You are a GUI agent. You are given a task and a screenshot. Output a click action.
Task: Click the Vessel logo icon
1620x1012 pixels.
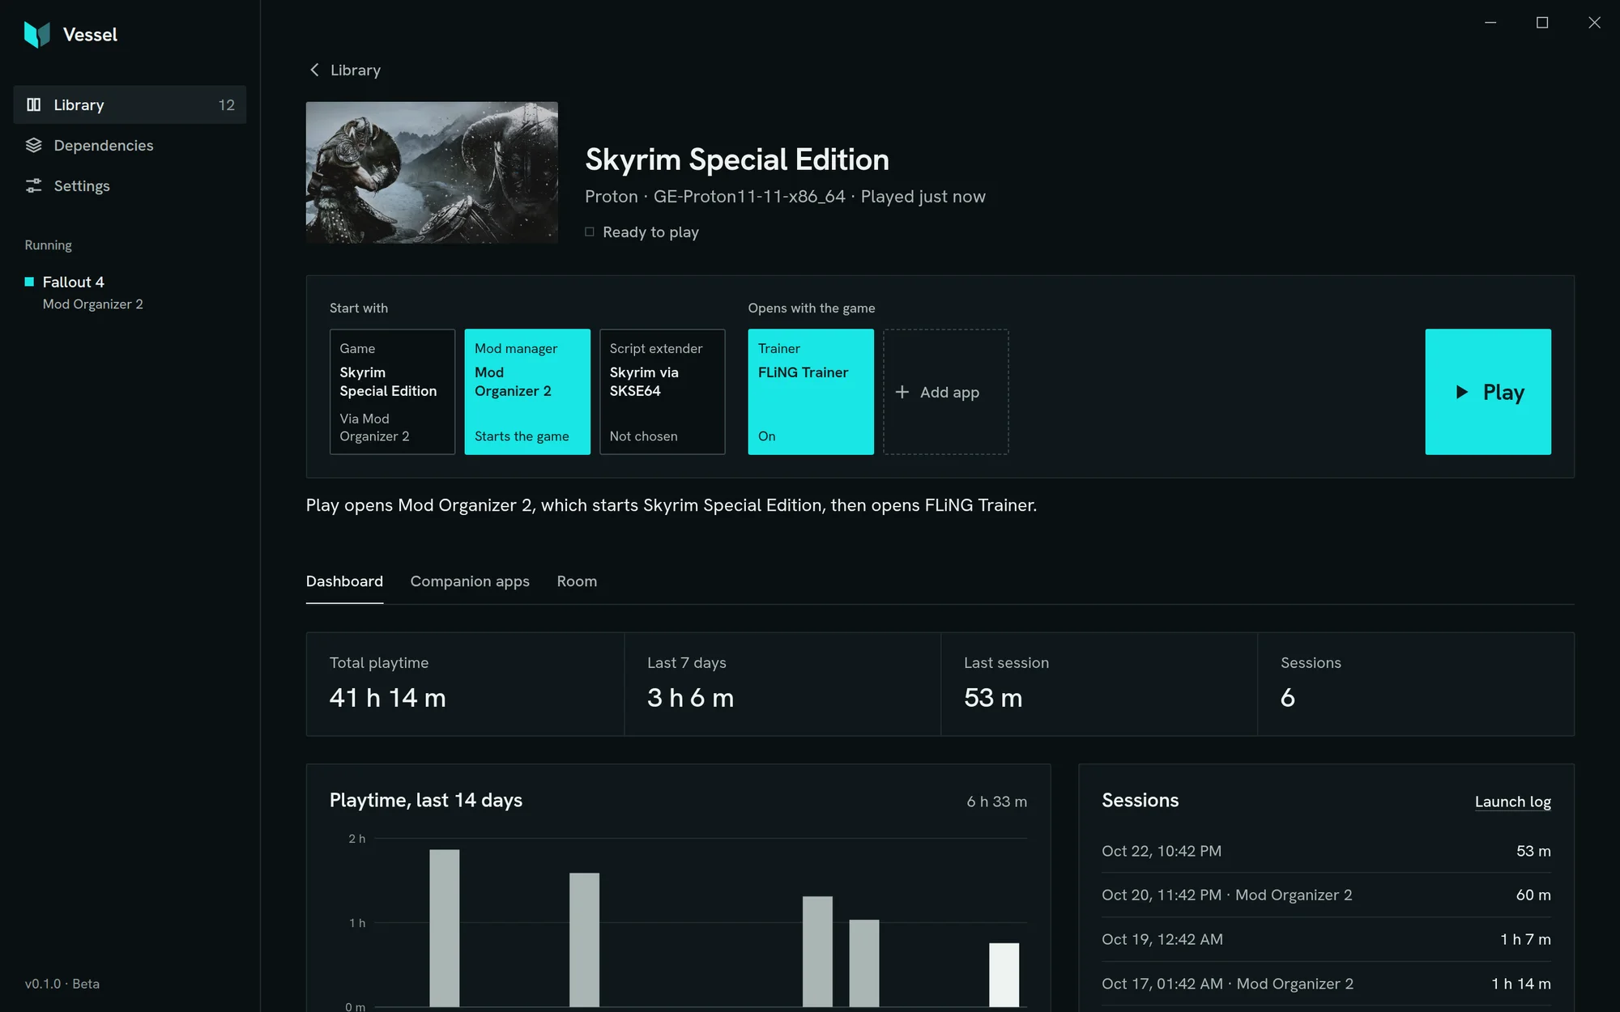point(37,34)
